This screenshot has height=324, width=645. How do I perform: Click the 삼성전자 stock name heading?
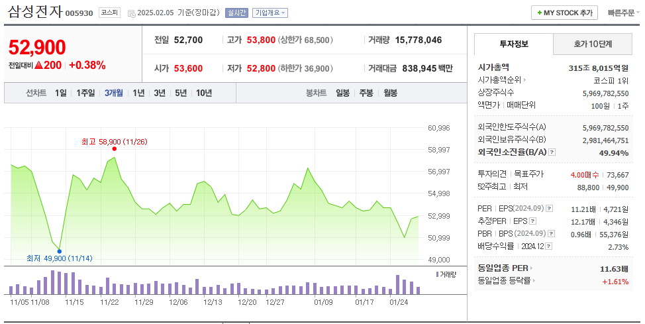coord(35,11)
